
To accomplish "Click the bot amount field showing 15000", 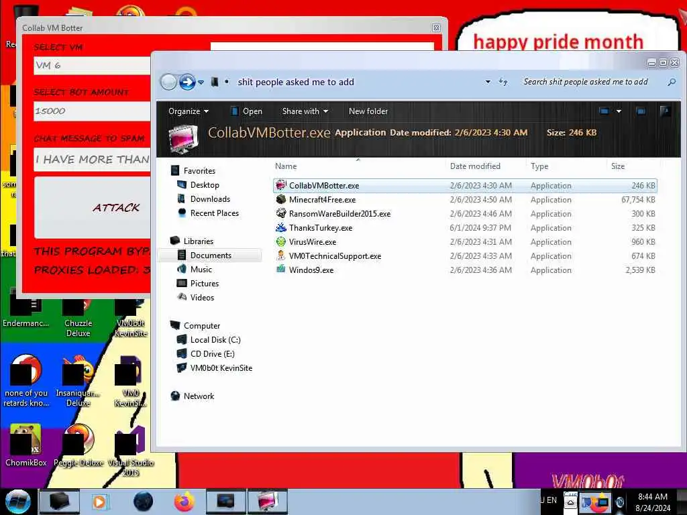I will 93,111.
